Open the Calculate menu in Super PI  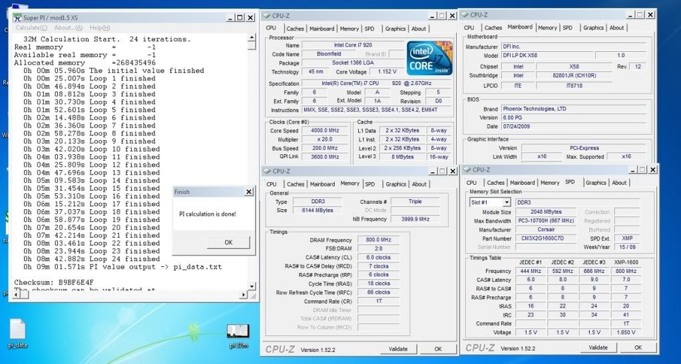point(31,28)
